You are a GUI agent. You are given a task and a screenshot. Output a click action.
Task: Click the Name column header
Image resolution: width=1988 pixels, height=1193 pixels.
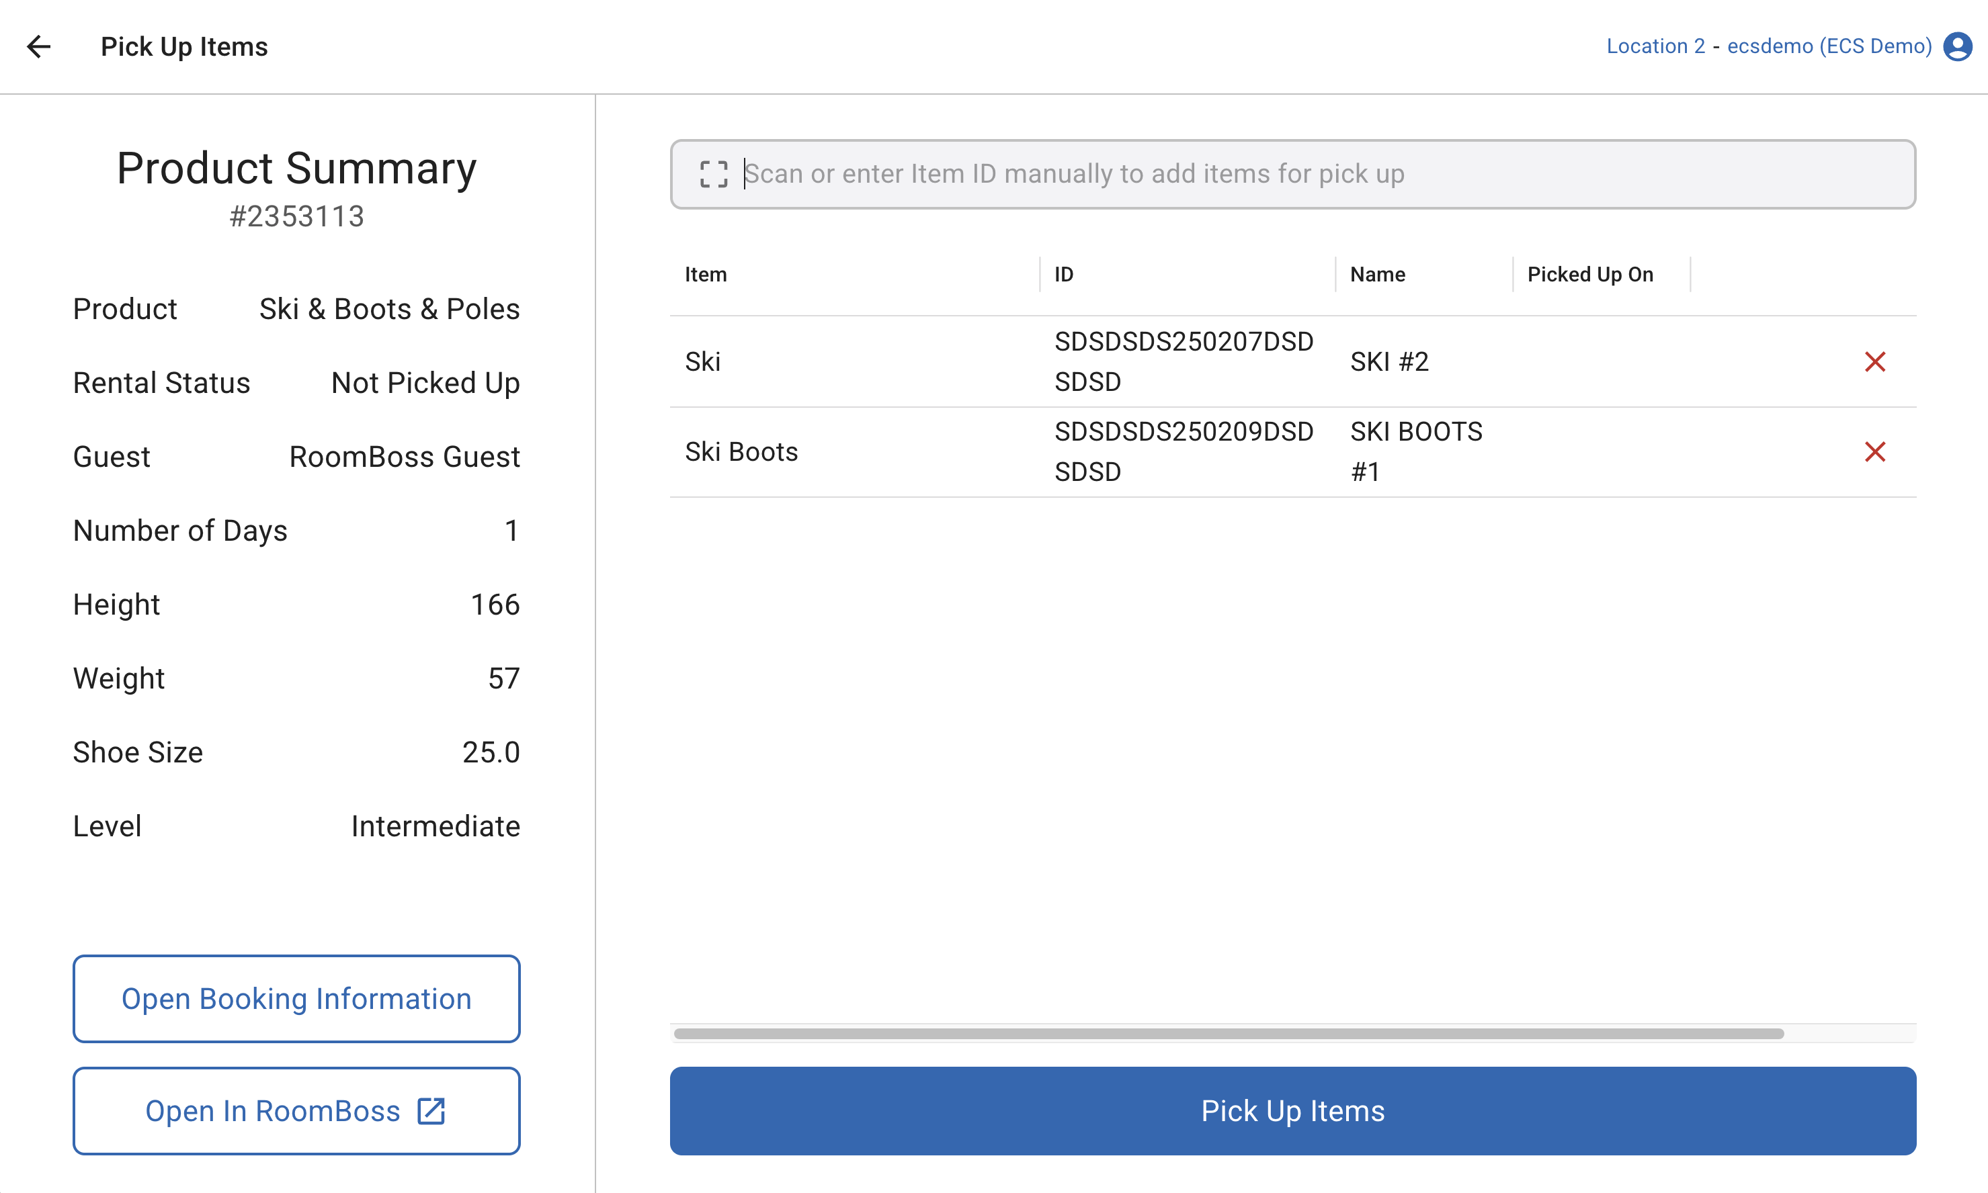click(x=1378, y=274)
